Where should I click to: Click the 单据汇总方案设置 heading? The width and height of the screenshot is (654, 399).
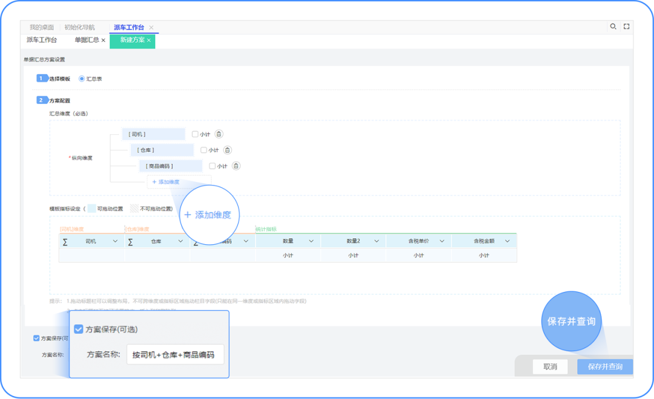coord(44,60)
